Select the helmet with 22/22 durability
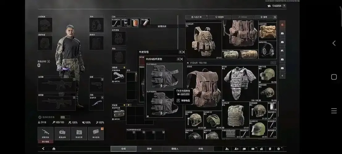The width and height of the screenshot is (342, 154). [194, 120]
